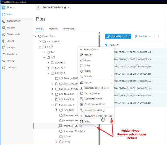Open Transmittals from the sidebar

[14, 34]
